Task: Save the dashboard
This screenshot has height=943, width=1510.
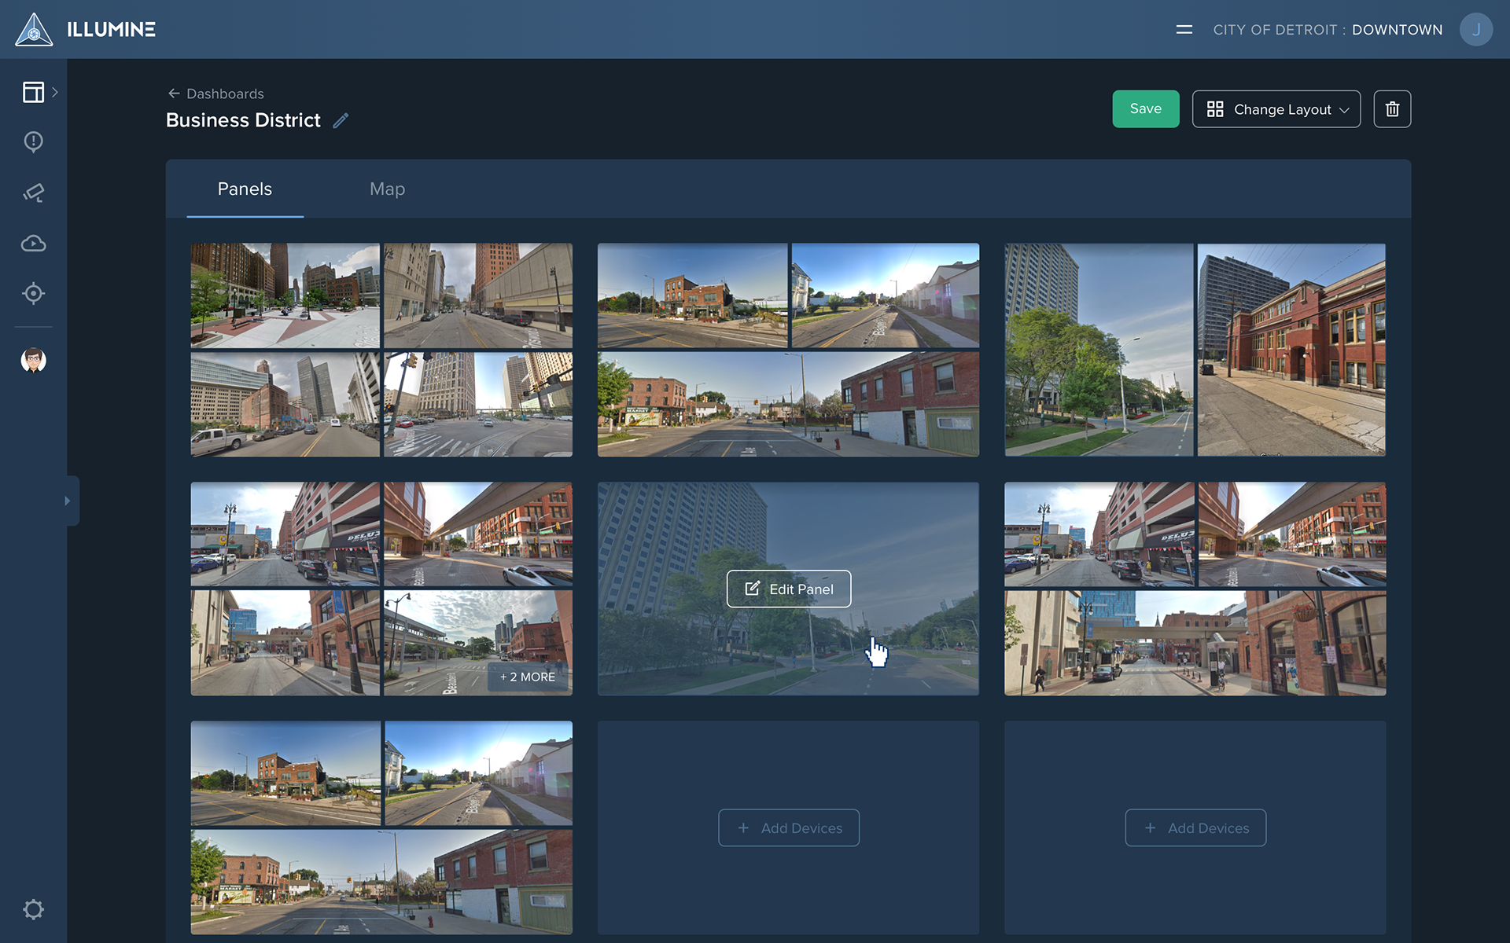Action: click(1145, 108)
